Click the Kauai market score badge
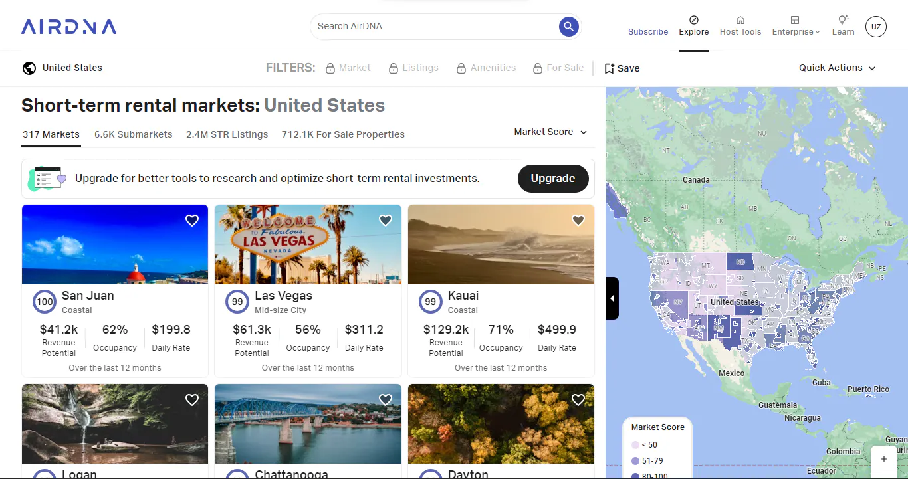Viewport: 908px width, 479px height. click(x=431, y=302)
